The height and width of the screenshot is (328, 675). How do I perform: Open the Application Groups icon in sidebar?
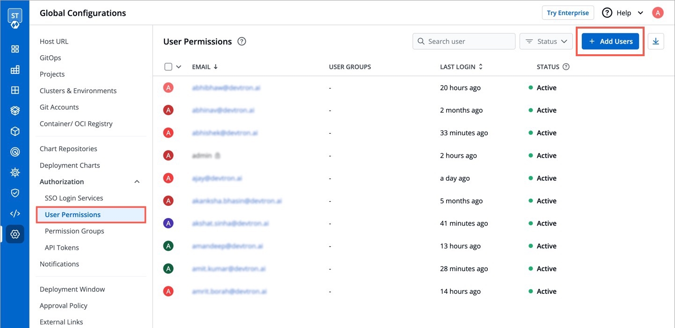[15, 70]
